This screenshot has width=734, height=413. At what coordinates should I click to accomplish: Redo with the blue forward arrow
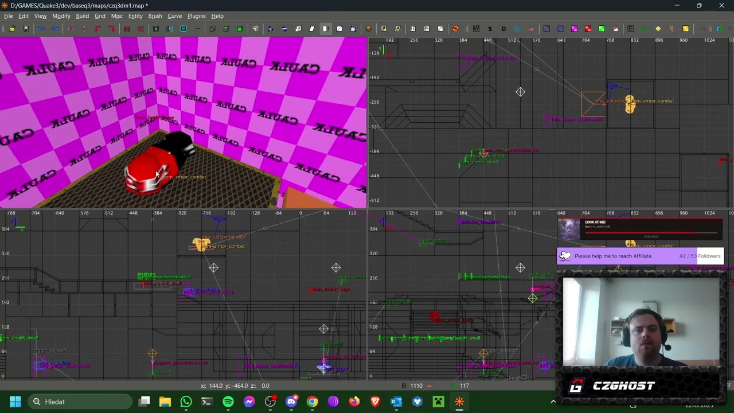(55, 29)
